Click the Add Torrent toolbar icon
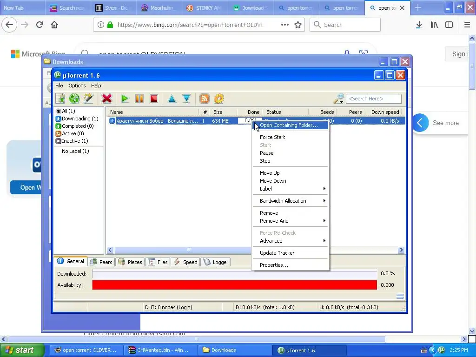 [x=60, y=99]
